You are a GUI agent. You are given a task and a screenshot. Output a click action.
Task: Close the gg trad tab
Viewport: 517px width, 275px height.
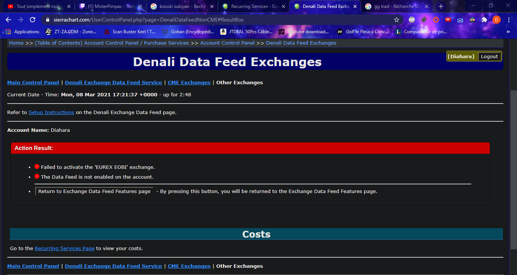point(426,6)
